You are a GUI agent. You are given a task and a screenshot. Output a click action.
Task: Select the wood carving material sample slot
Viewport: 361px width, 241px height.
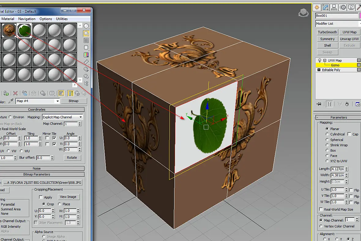(x=9, y=30)
